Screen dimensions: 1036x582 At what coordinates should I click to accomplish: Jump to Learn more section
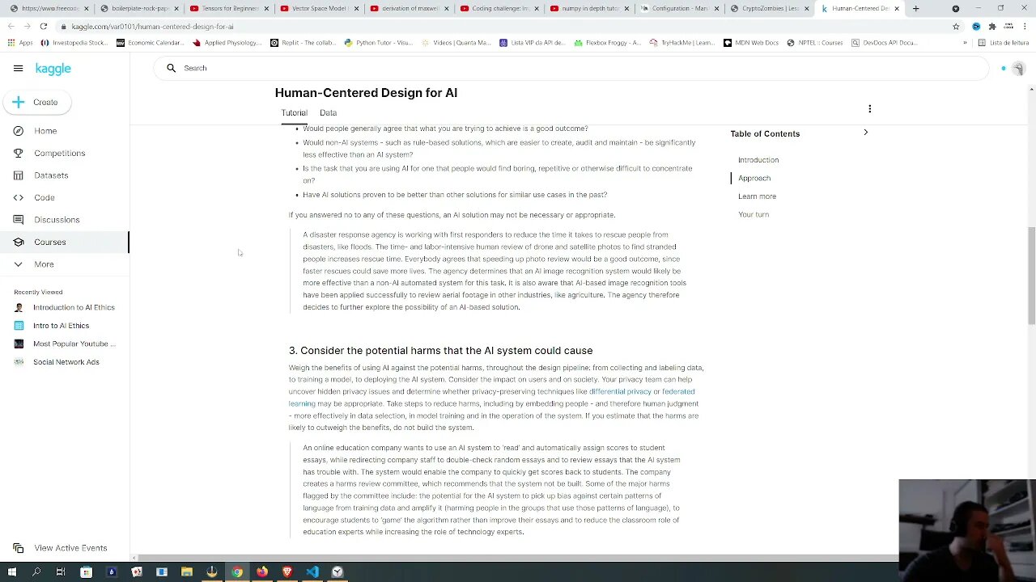pyautogui.click(x=757, y=196)
